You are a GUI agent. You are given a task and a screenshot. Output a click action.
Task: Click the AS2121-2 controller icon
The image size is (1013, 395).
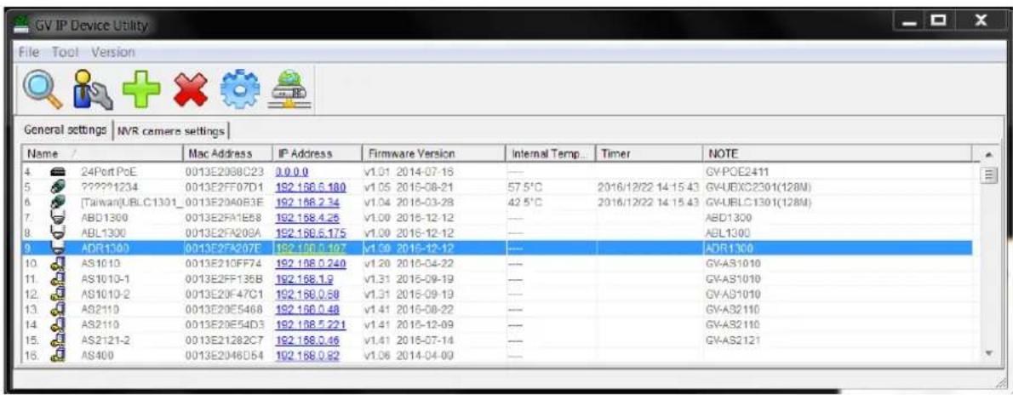tap(57, 340)
